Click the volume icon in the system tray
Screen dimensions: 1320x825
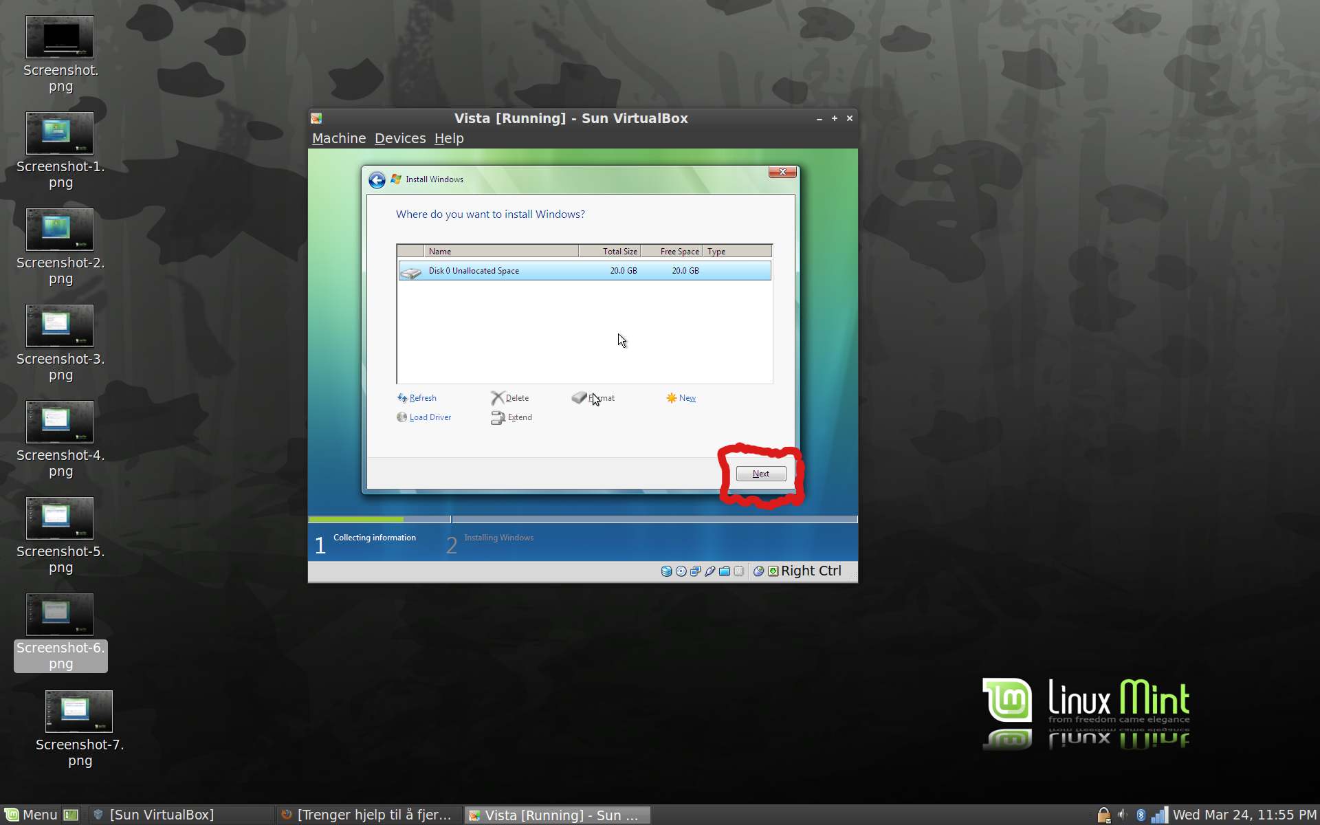pyautogui.click(x=1123, y=815)
